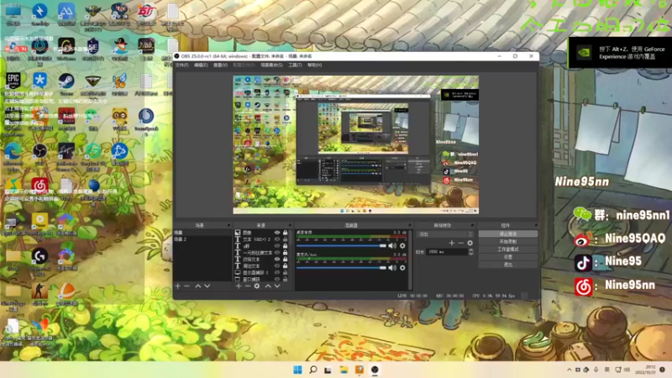This screenshot has width=672, height=378.
Task: Select the first scene in the scenes list
Action: click(202, 233)
